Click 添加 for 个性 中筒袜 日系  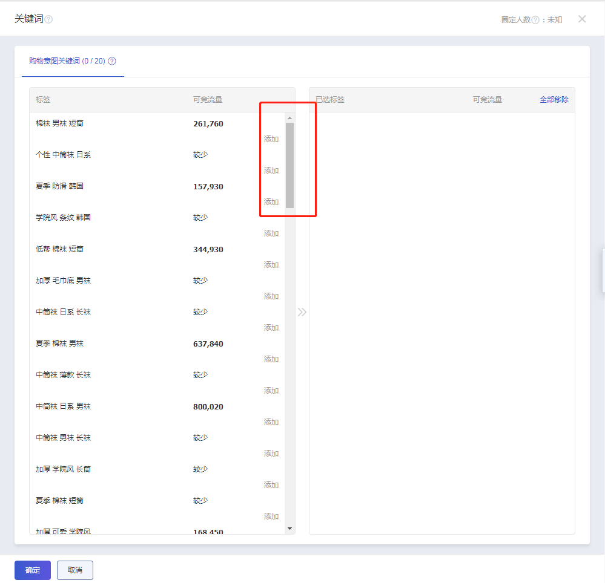(271, 171)
